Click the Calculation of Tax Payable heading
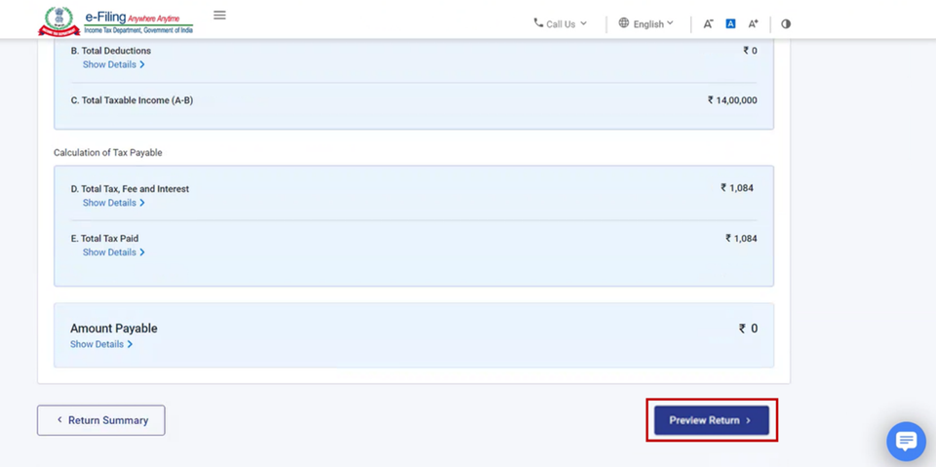The width and height of the screenshot is (936, 467). [108, 152]
